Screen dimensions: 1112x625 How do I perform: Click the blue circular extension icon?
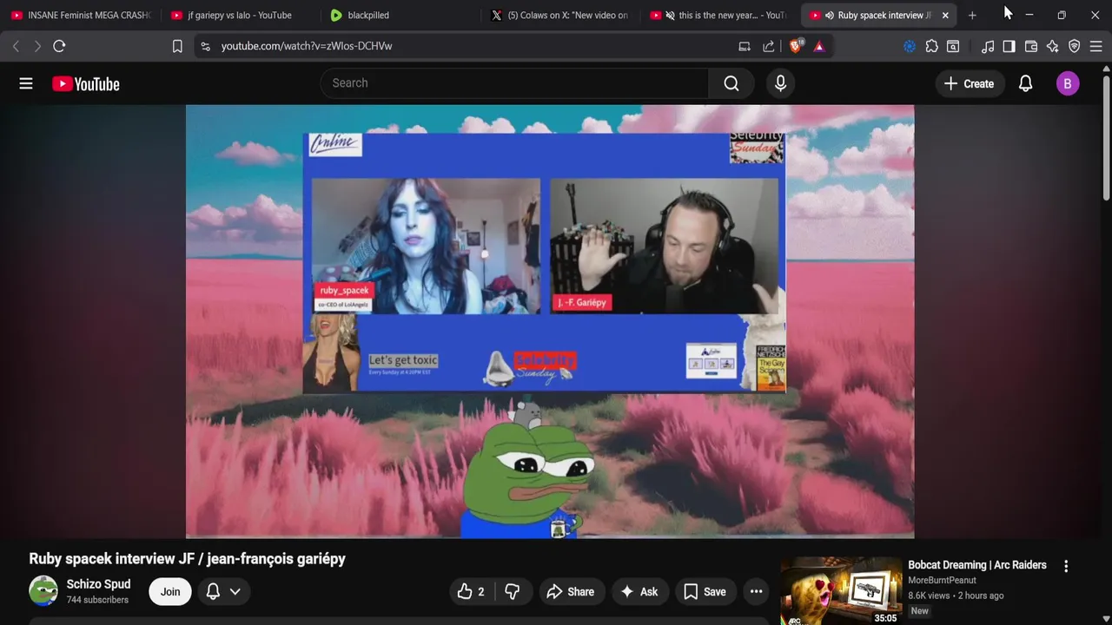(910, 46)
